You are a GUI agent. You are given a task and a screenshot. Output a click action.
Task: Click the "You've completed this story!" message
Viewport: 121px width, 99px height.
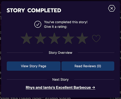coord(66,22)
